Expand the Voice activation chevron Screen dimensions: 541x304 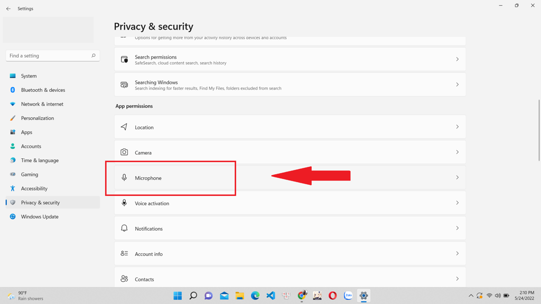(x=457, y=203)
